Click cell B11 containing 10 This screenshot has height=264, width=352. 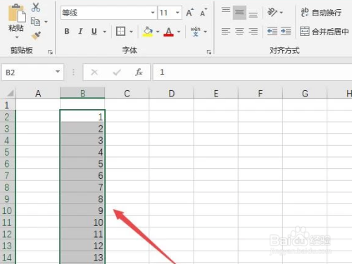pos(82,222)
